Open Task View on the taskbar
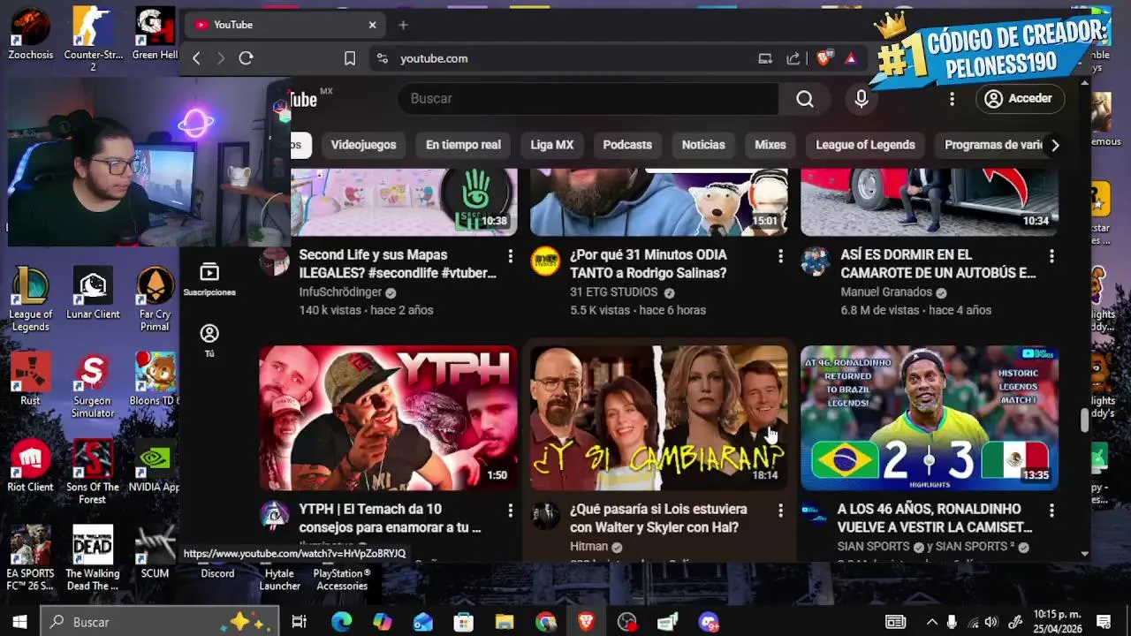The width and height of the screenshot is (1131, 636). click(300, 622)
